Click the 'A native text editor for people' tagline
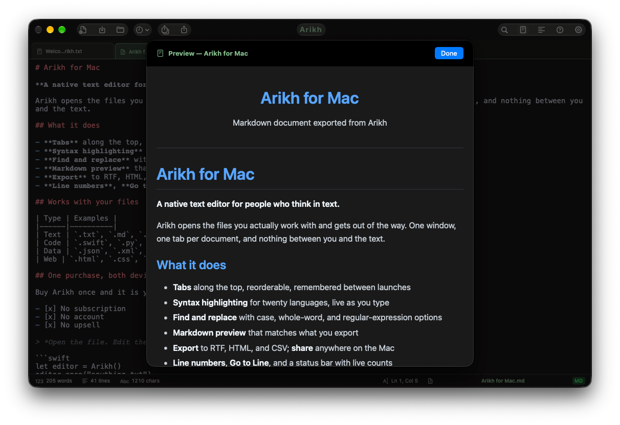This screenshot has width=620, height=425. 248,204
